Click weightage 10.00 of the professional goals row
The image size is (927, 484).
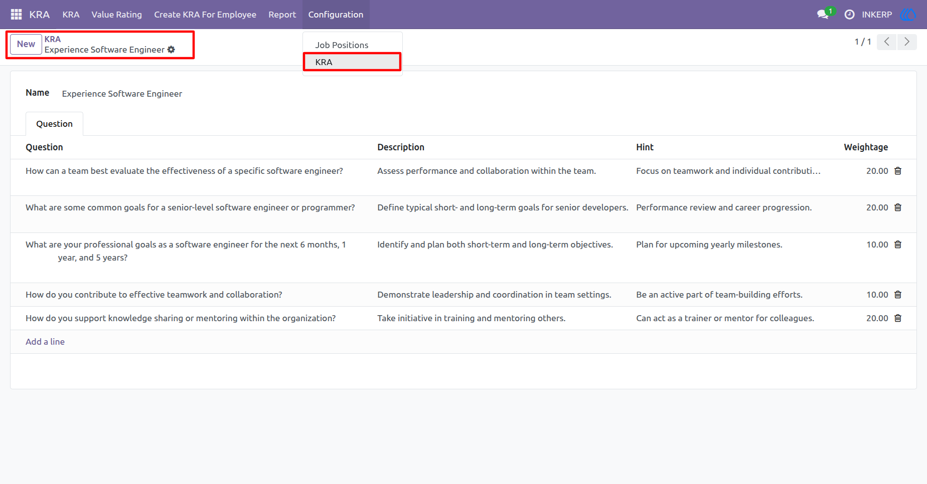tap(877, 245)
